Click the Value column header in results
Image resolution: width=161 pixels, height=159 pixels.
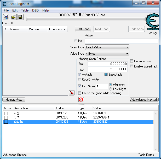click(x=37, y=29)
